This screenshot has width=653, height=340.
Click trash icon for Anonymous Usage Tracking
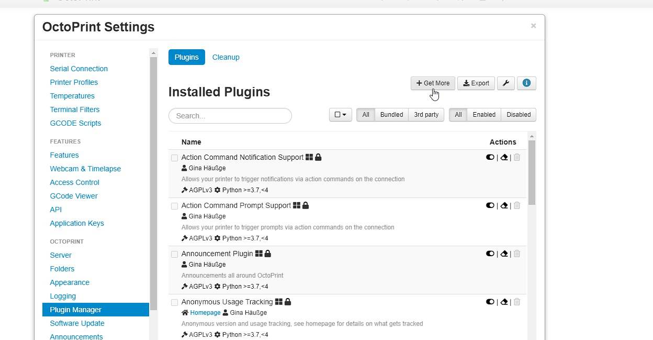click(x=517, y=302)
